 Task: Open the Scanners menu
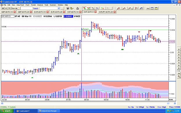[53, 5]
